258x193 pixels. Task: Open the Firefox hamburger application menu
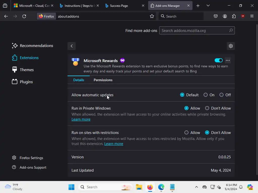pyautogui.click(x=252, y=16)
